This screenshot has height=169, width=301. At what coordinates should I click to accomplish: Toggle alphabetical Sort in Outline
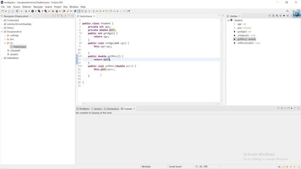pos(273,16)
